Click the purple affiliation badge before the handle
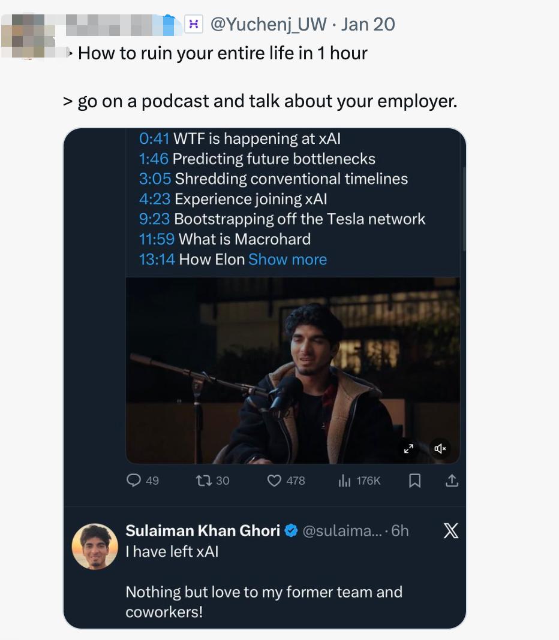559x640 pixels. point(193,24)
